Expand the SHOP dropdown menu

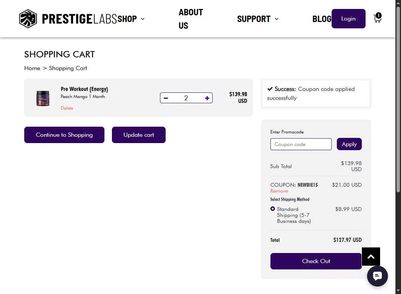click(x=131, y=19)
